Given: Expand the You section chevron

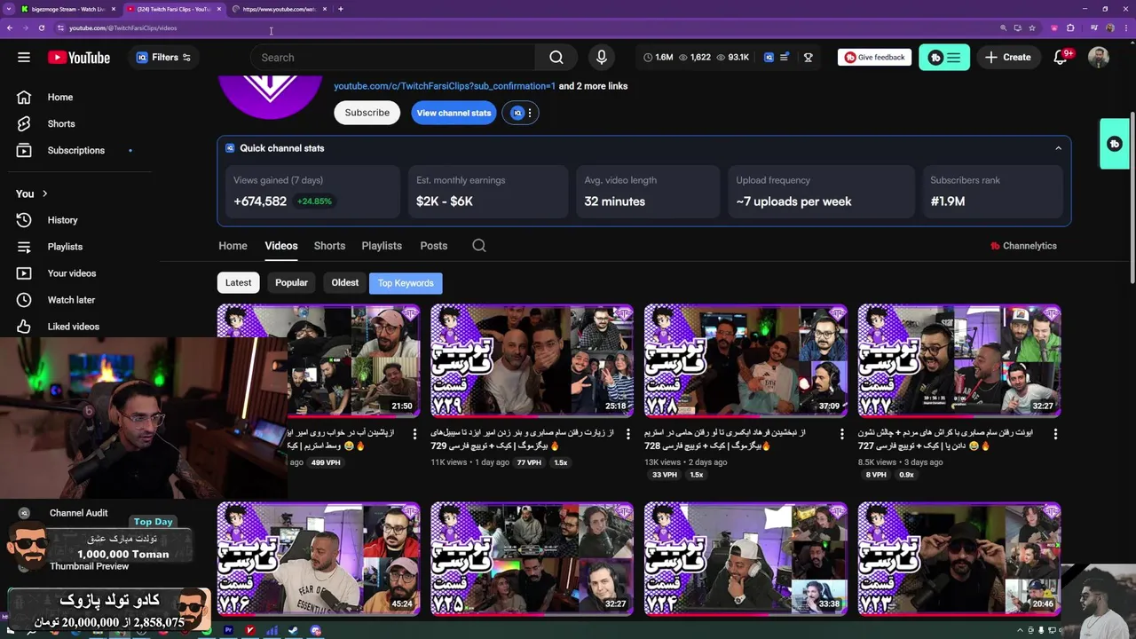Looking at the screenshot, I should click(44, 193).
